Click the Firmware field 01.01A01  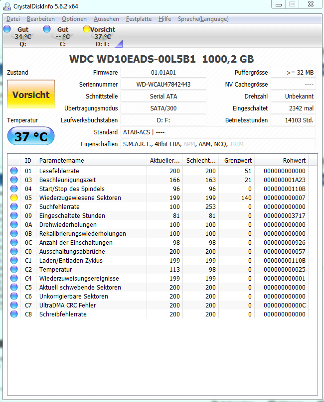click(163, 73)
